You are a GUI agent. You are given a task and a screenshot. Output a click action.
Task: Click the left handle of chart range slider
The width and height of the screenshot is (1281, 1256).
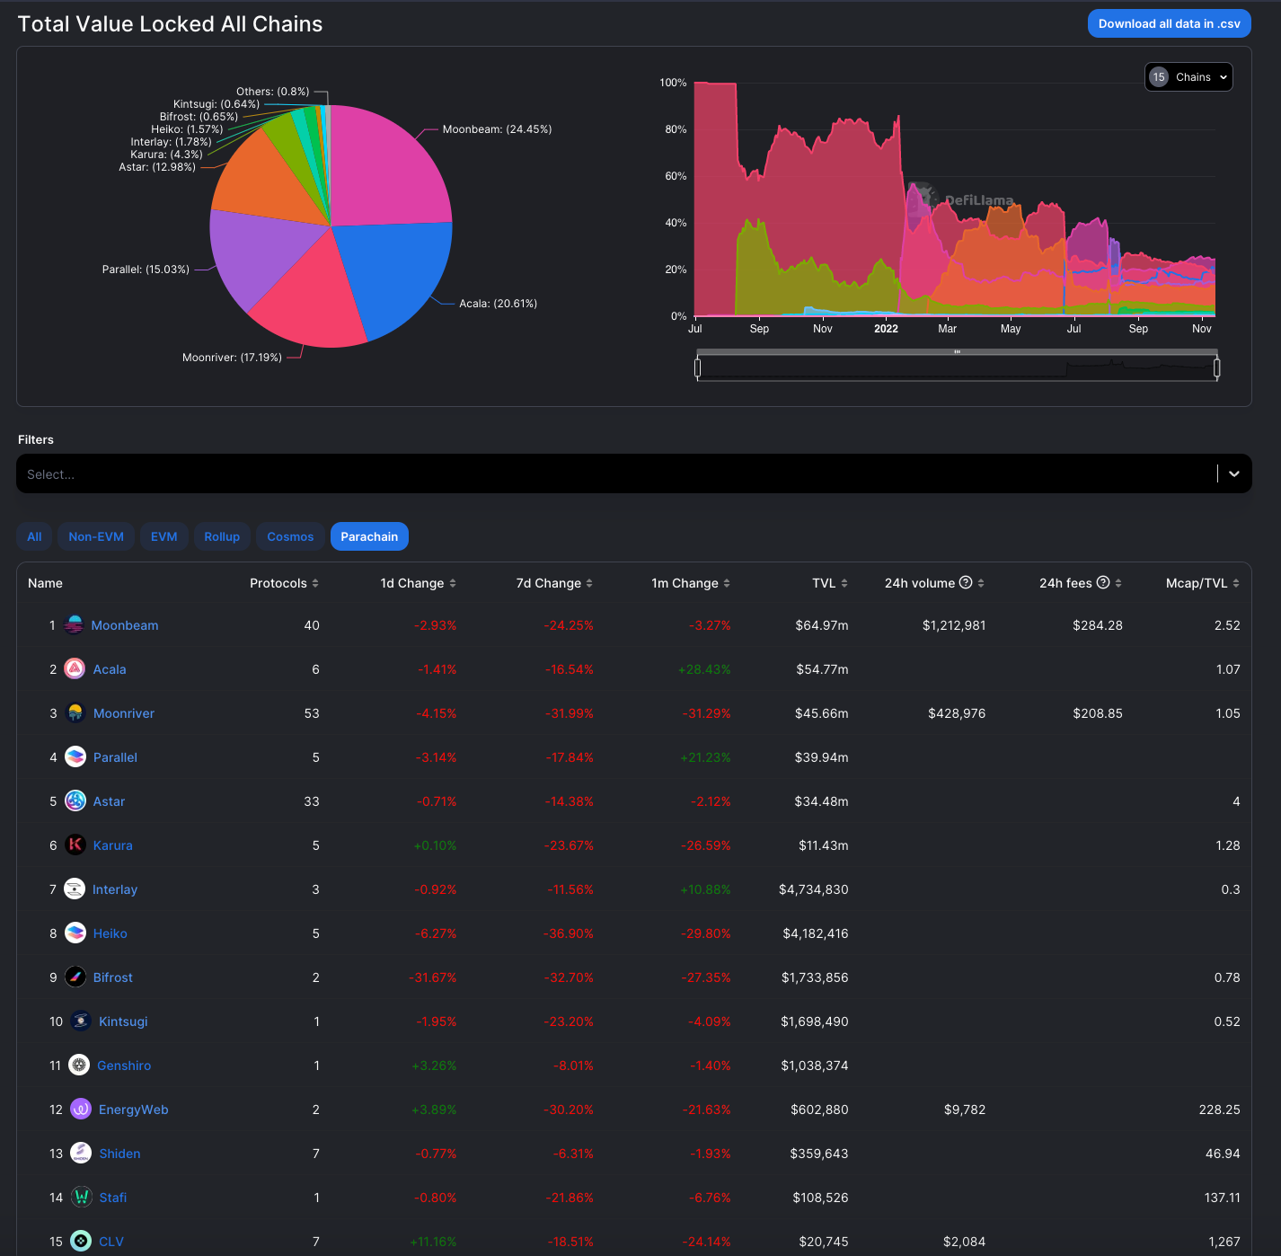698,367
